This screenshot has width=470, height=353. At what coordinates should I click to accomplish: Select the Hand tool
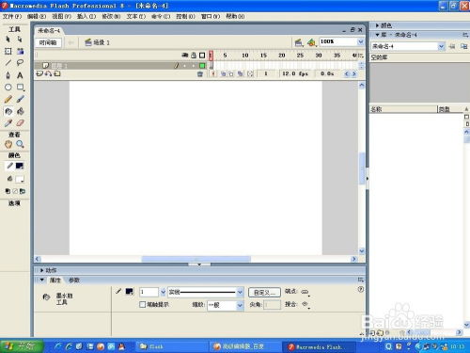[8, 144]
